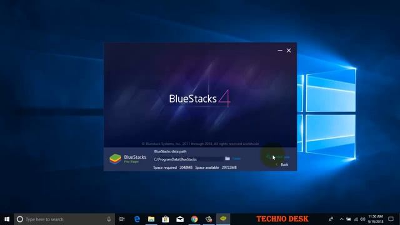400x225 pixels.
Task: Close the BlueStacks installer window
Action: pos(289,51)
